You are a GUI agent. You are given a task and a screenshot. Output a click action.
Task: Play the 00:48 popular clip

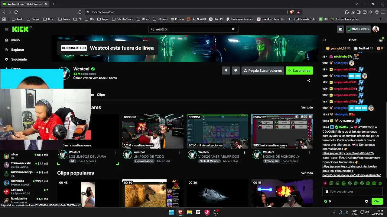[88, 193]
